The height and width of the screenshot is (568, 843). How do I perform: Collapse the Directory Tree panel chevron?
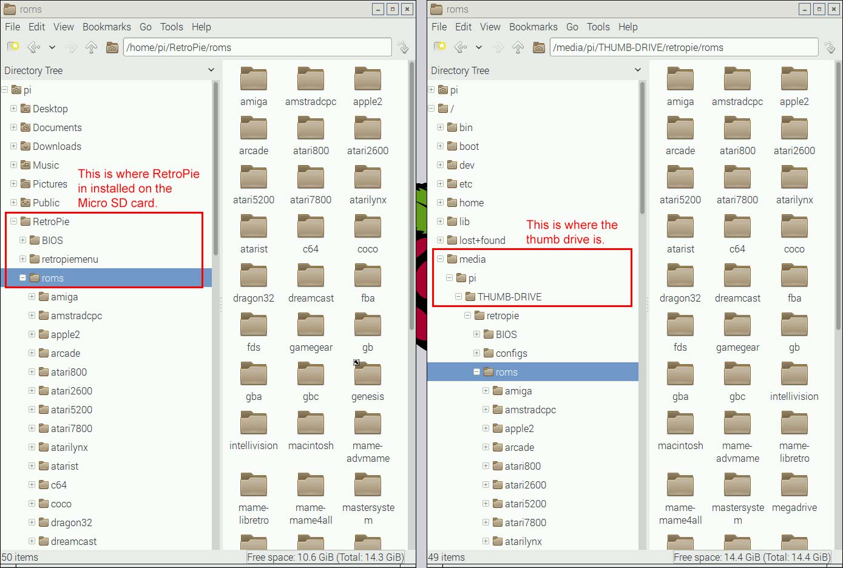point(211,70)
